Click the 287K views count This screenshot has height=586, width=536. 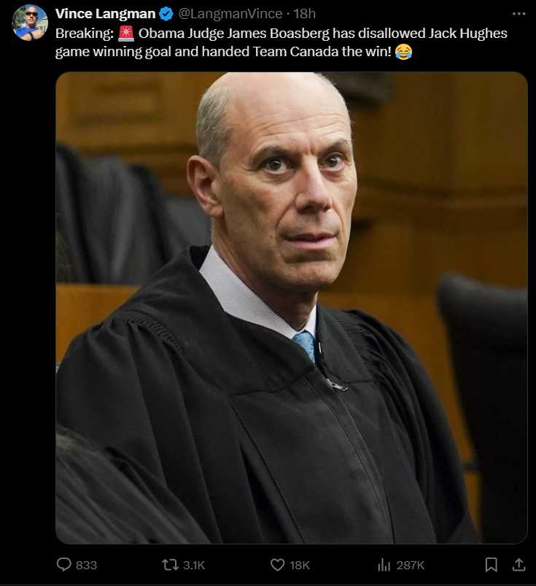[410, 565]
